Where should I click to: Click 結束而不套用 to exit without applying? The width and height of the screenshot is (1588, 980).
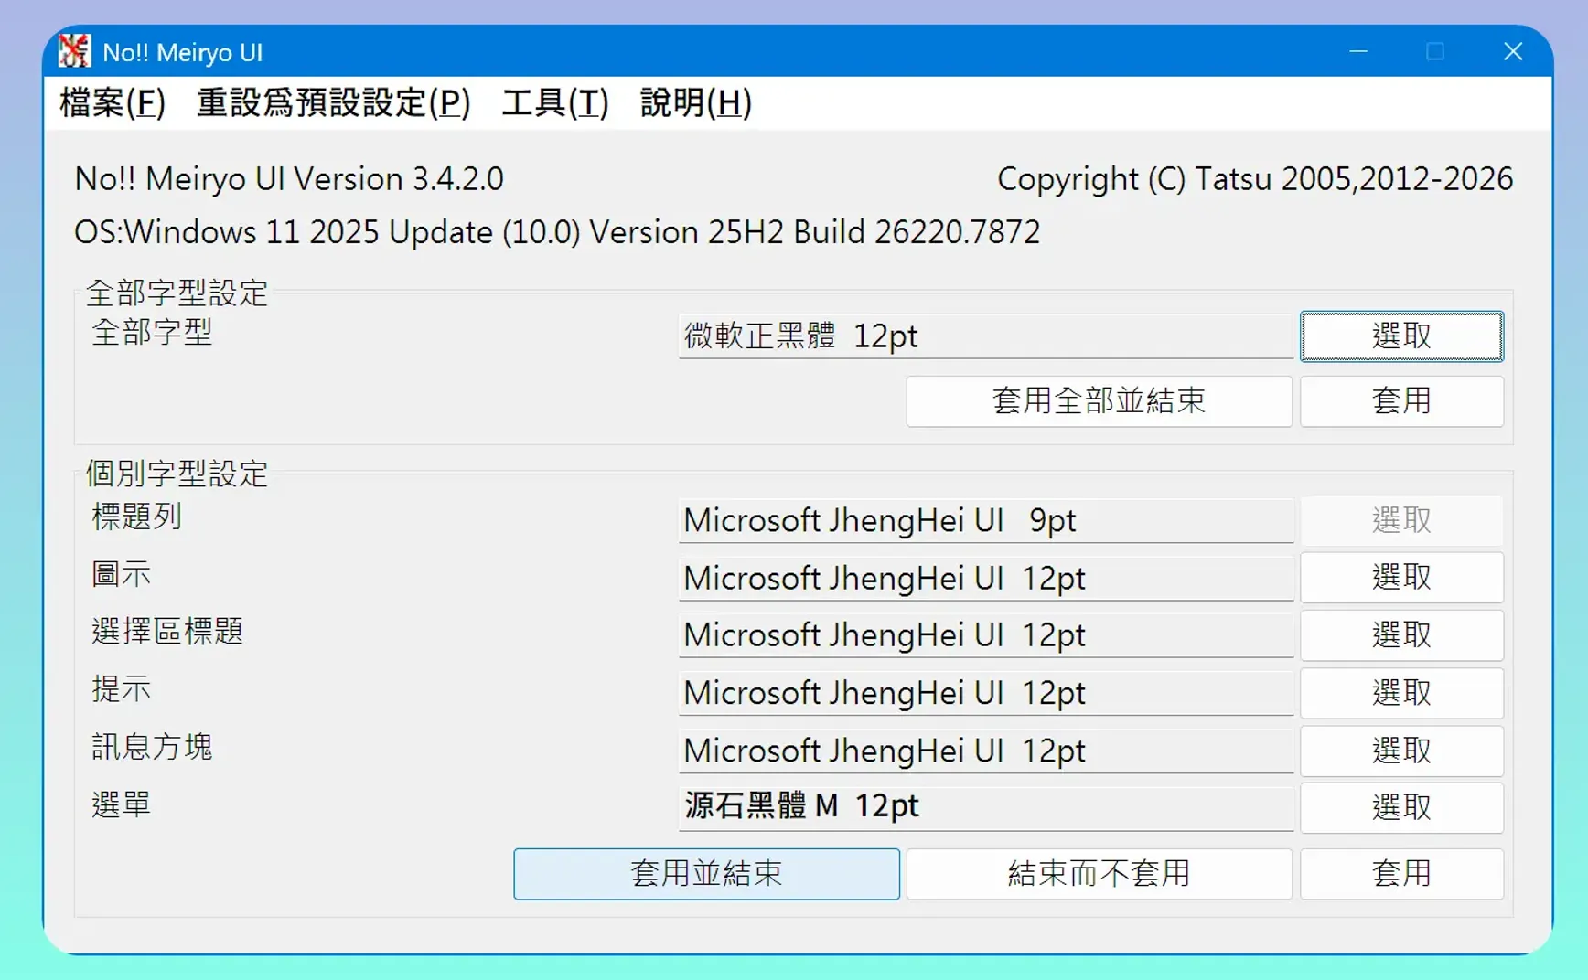coord(1098,874)
